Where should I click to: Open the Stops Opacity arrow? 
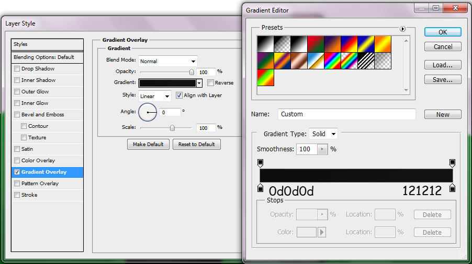tap(322, 214)
